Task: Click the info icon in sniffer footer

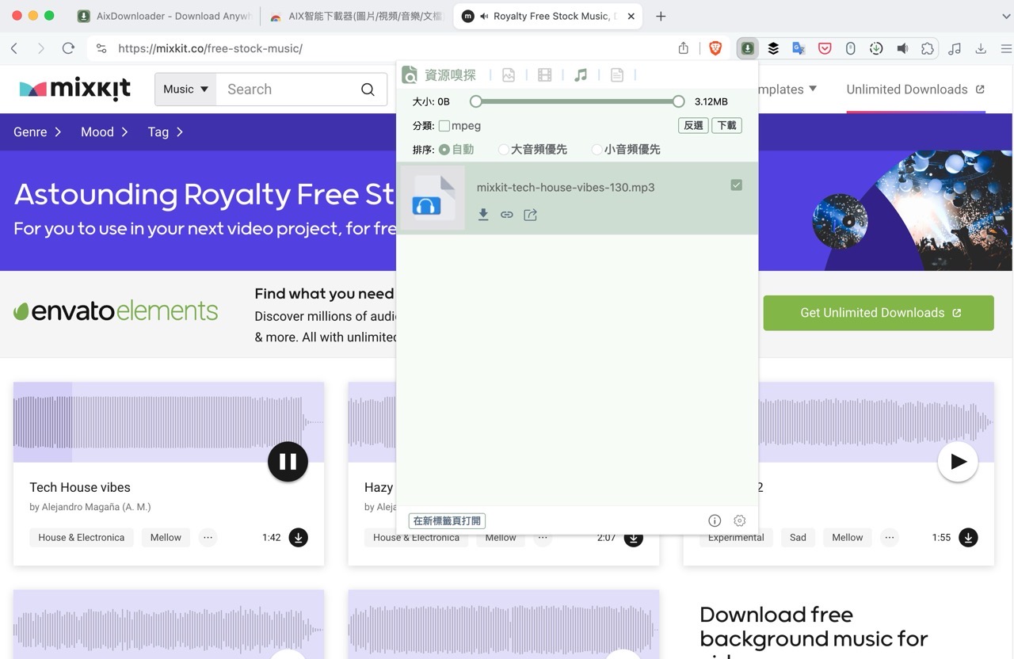Action: pos(715,520)
